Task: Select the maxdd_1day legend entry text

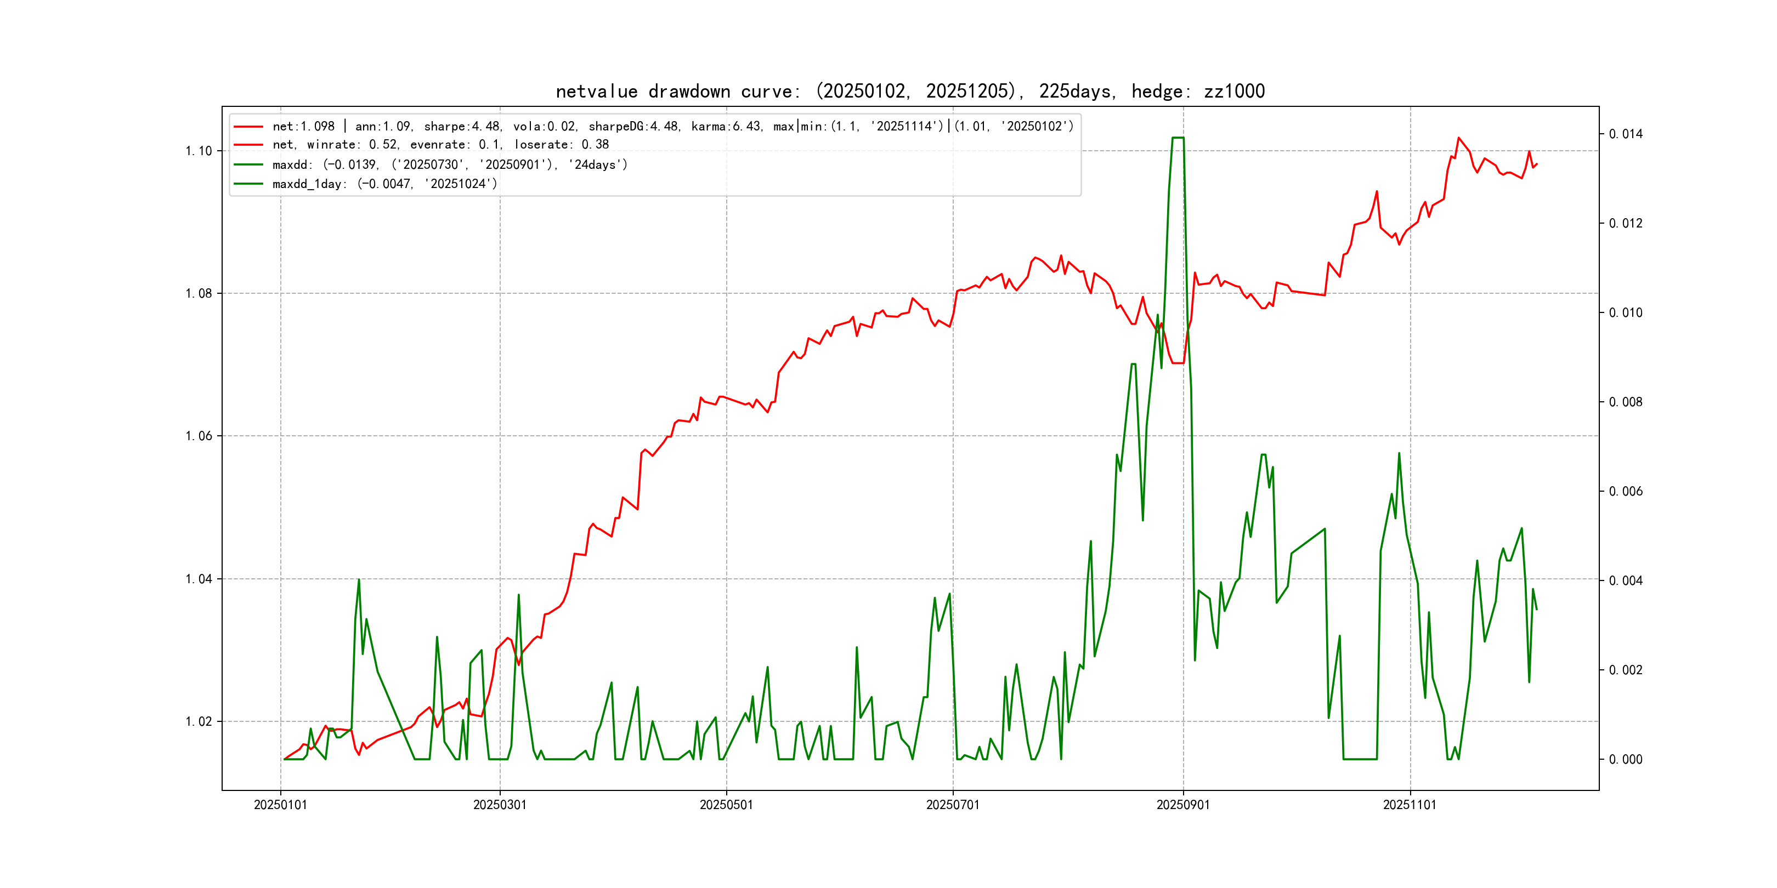Action: [384, 184]
